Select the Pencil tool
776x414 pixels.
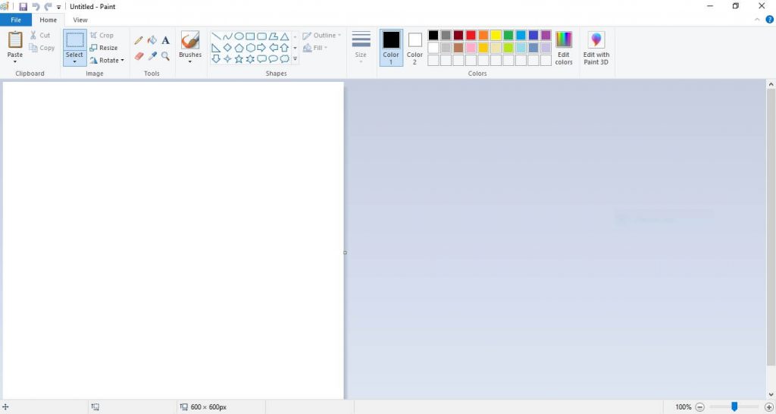(139, 40)
